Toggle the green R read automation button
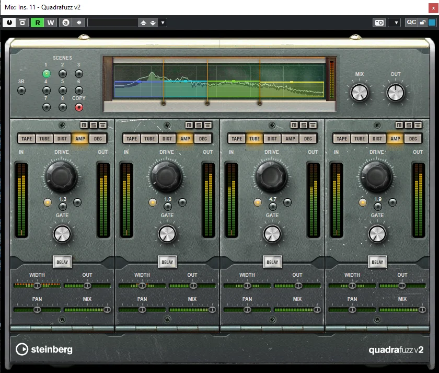This screenshot has width=439, height=373. click(x=38, y=22)
